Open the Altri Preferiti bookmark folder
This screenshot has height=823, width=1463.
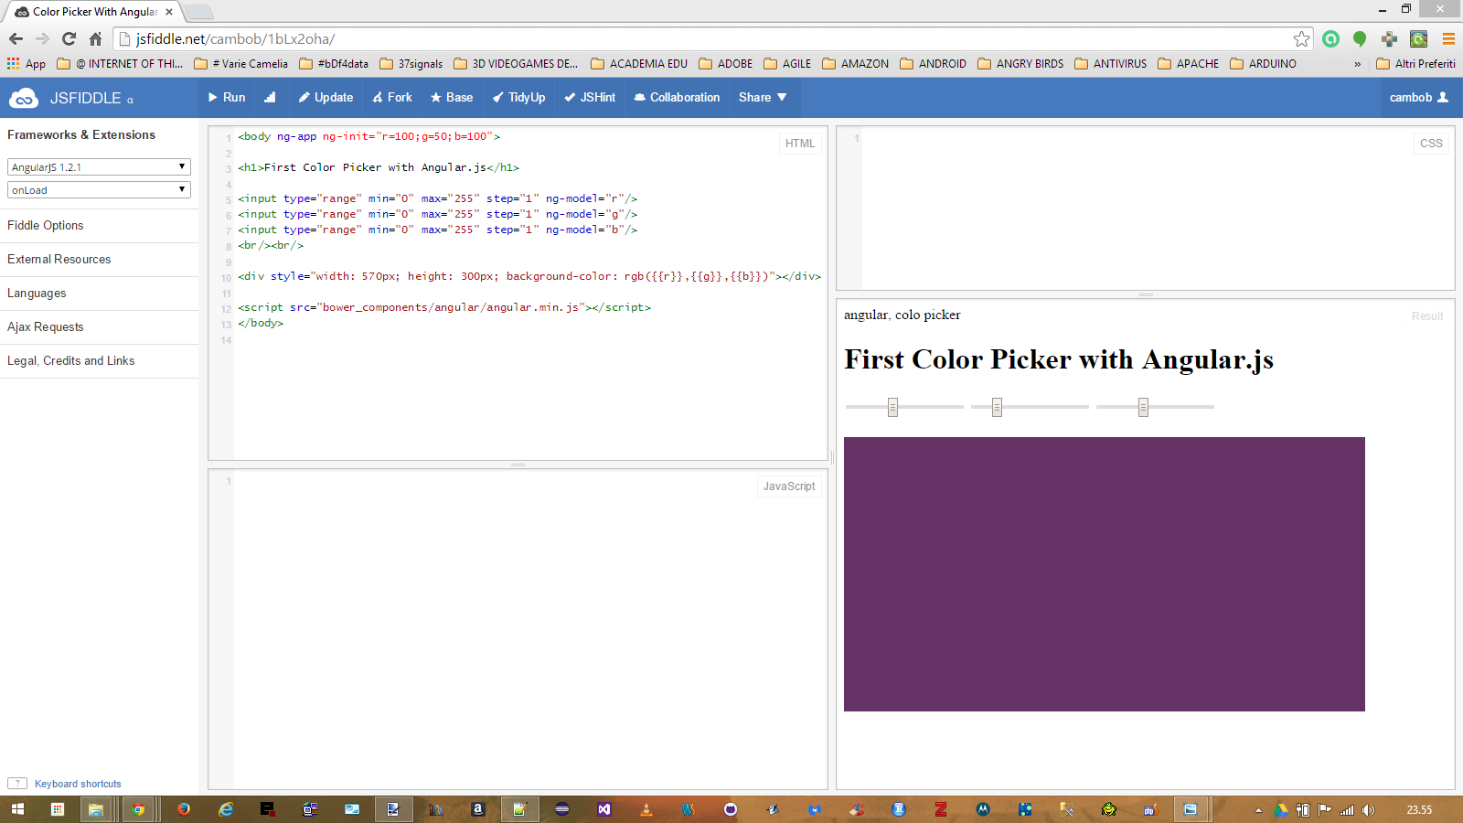click(x=1415, y=64)
